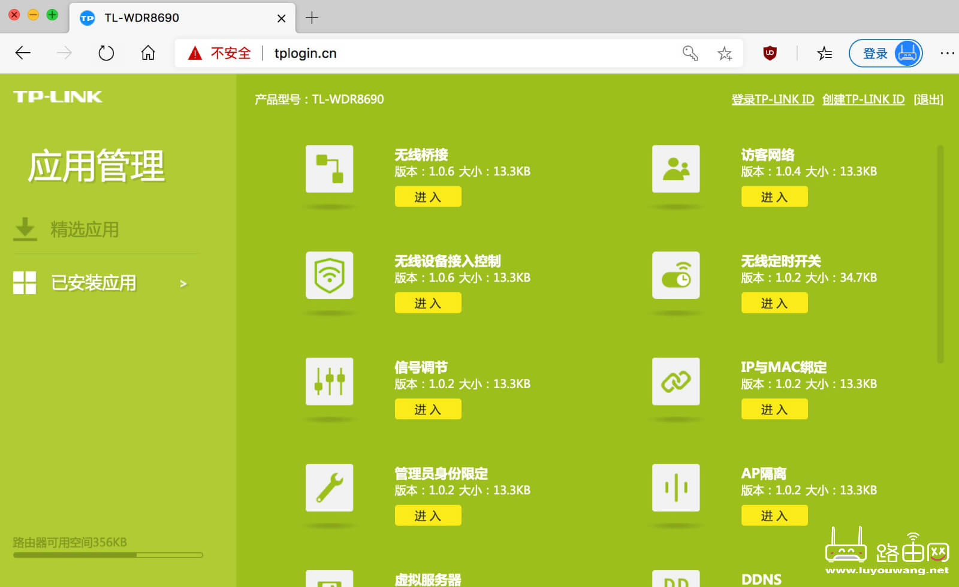Screen dimensions: 959x587
Task: Open the 精选应用 download icon in sidebar
Action: pyautogui.click(x=24, y=229)
